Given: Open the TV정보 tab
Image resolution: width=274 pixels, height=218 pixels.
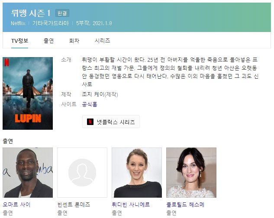Looking at the screenshot, I should (x=19, y=41).
